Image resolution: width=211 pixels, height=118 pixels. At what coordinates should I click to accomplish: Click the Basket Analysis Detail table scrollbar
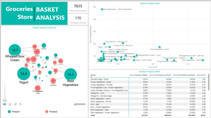coord(209,82)
